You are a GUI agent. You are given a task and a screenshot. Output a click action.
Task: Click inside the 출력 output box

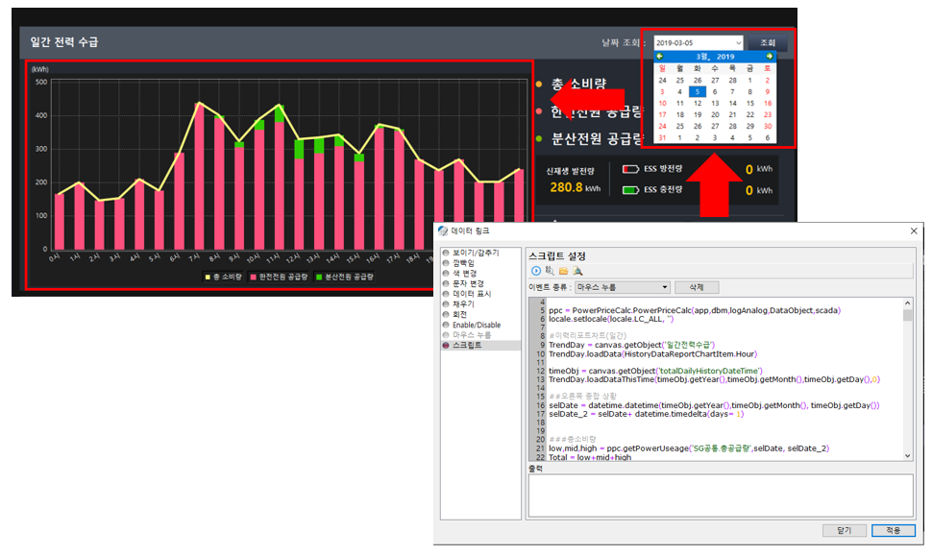721,496
